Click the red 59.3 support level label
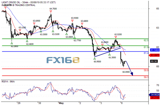 [146, 77]
